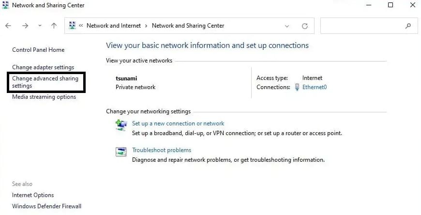This screenshot has height=215, width=421.
Task: Click the Control Panel icon in address bar
Action: pos(73,26)
